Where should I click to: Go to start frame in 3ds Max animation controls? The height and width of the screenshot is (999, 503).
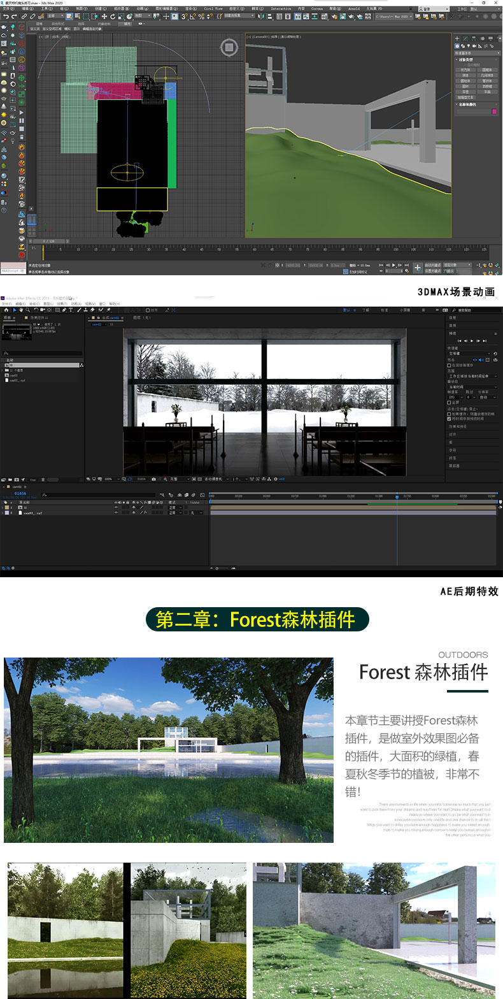[x=381, y=265]
